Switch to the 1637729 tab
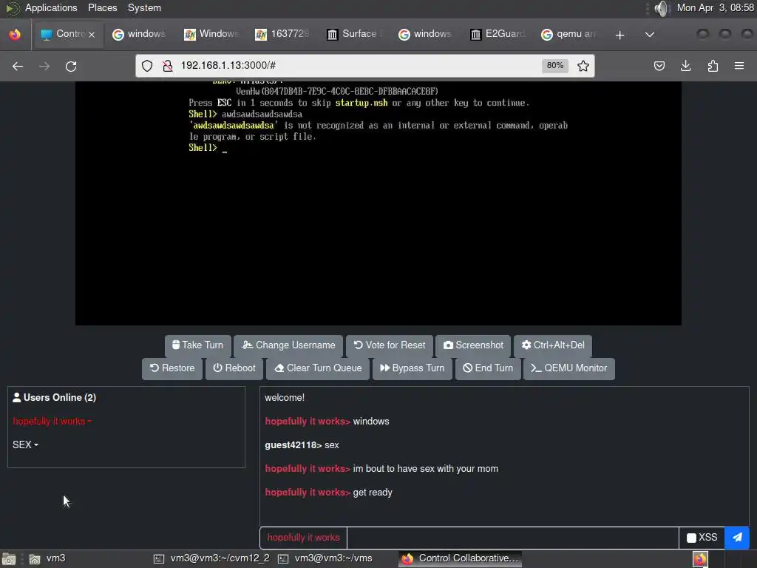The width and height of the screenshot is (757, 568). coord(283,34)
